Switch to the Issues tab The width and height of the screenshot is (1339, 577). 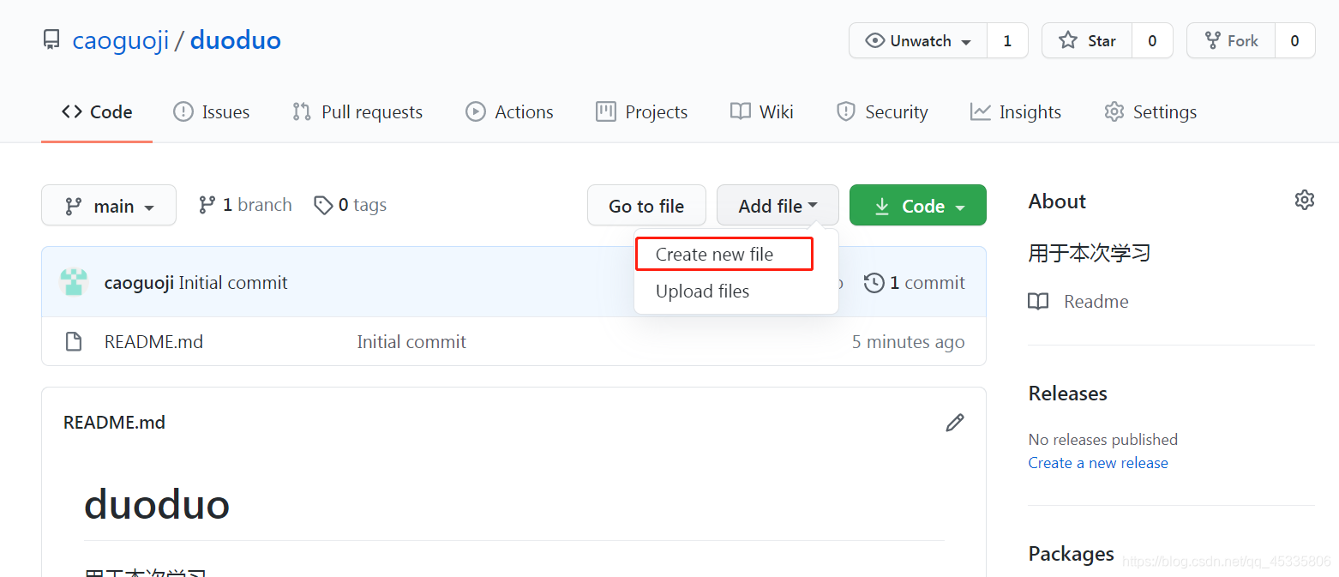click(x=212, y=112)
